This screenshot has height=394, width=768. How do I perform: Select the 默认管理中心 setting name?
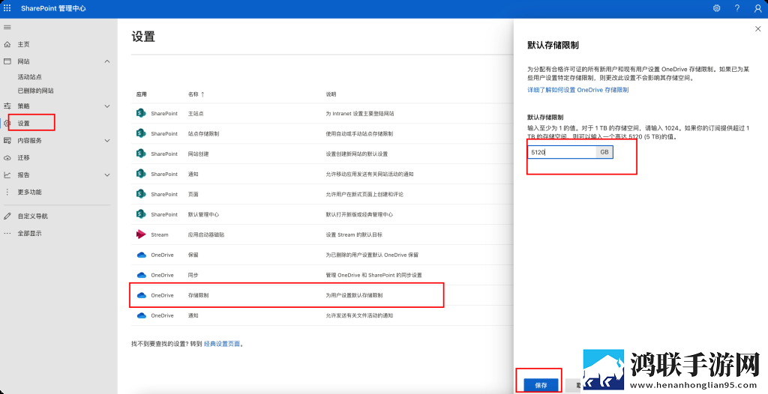[x=203, y=214]
